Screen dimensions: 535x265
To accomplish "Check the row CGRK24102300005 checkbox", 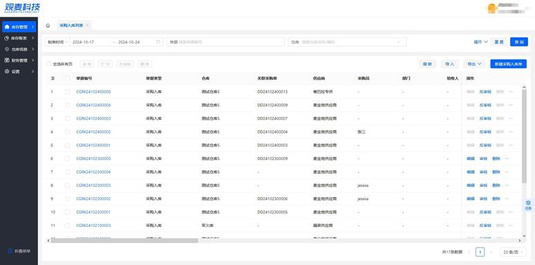I will coord(67,158).
